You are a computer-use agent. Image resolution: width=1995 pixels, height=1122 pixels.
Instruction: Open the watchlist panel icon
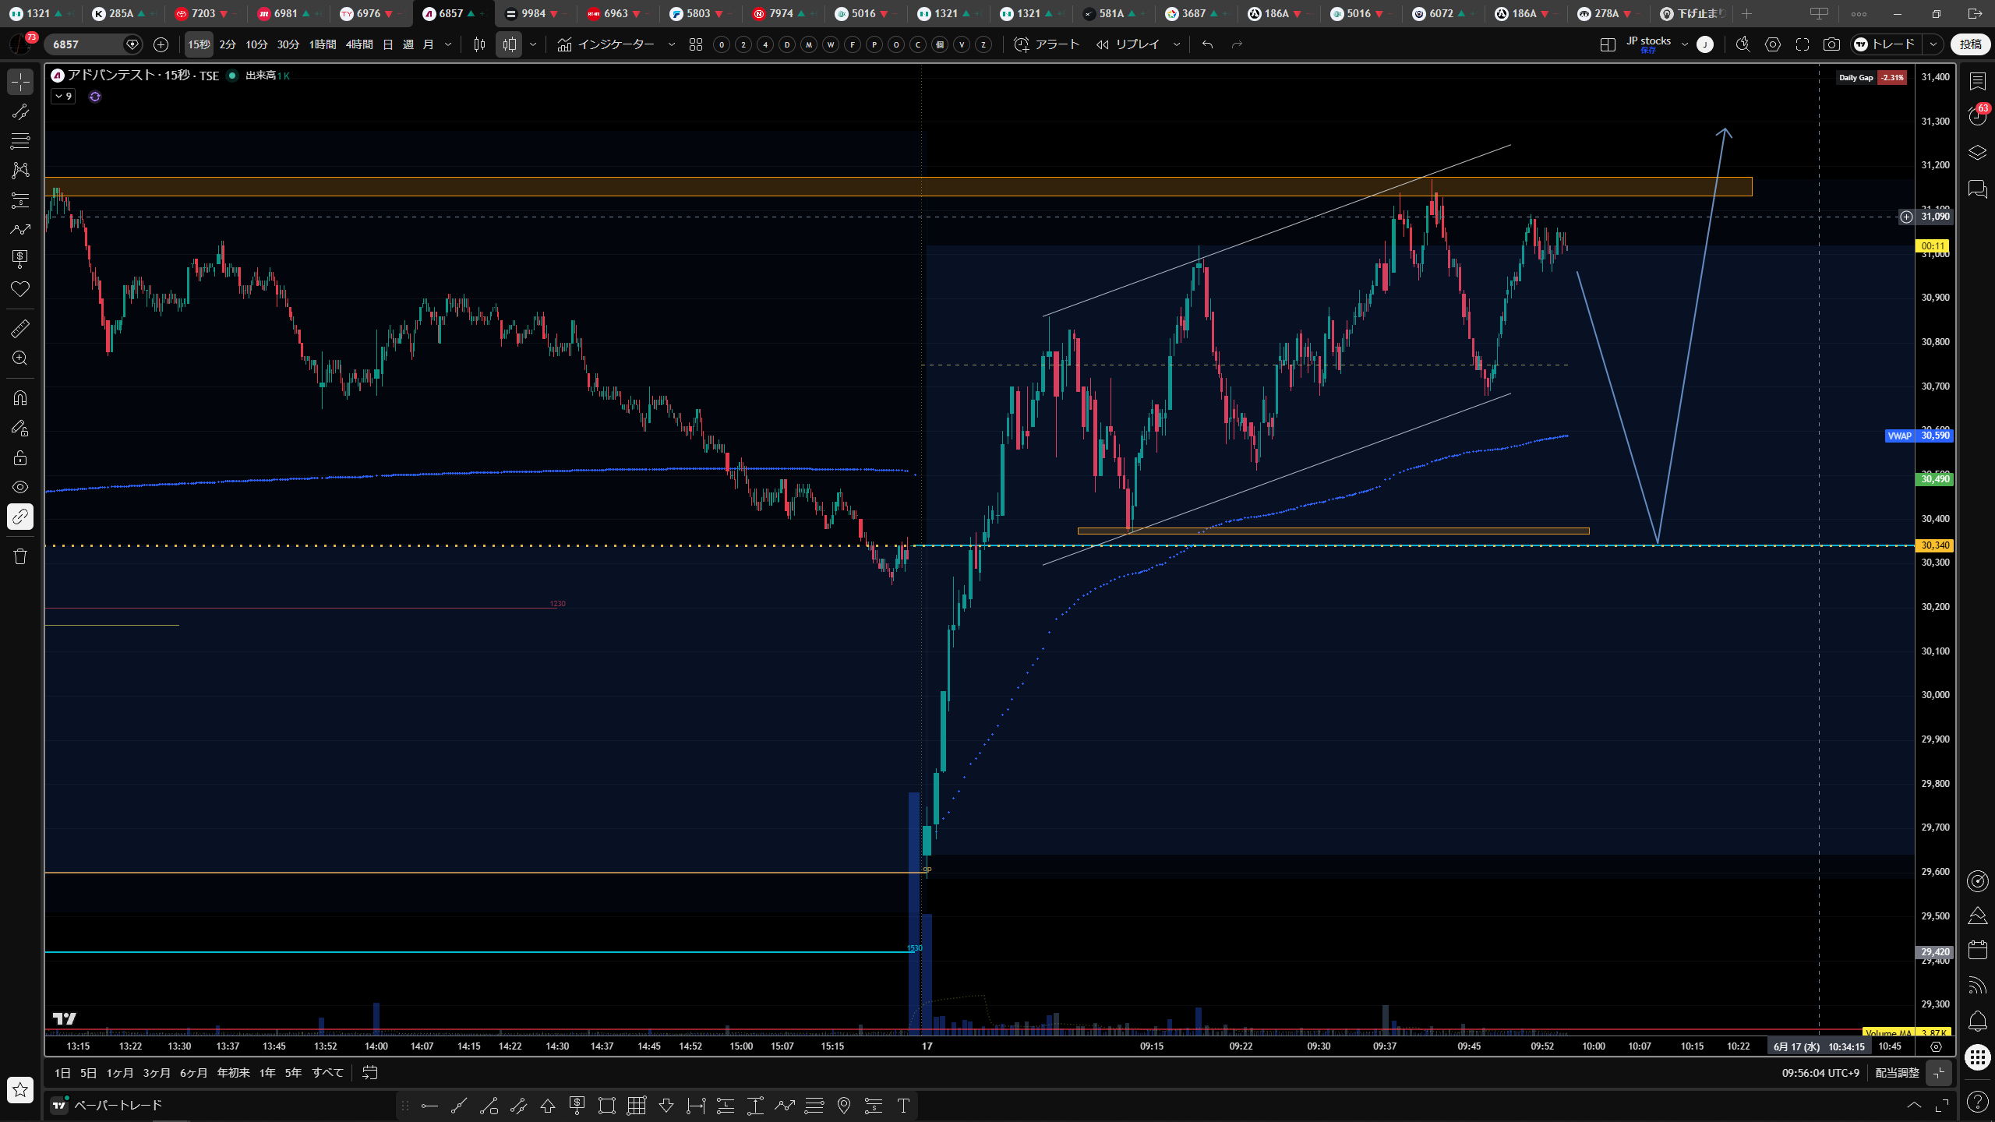[x=1978, y=81]
